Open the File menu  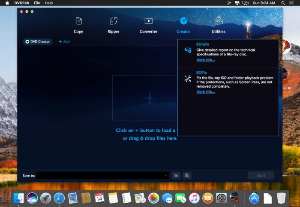coord(37,3)
